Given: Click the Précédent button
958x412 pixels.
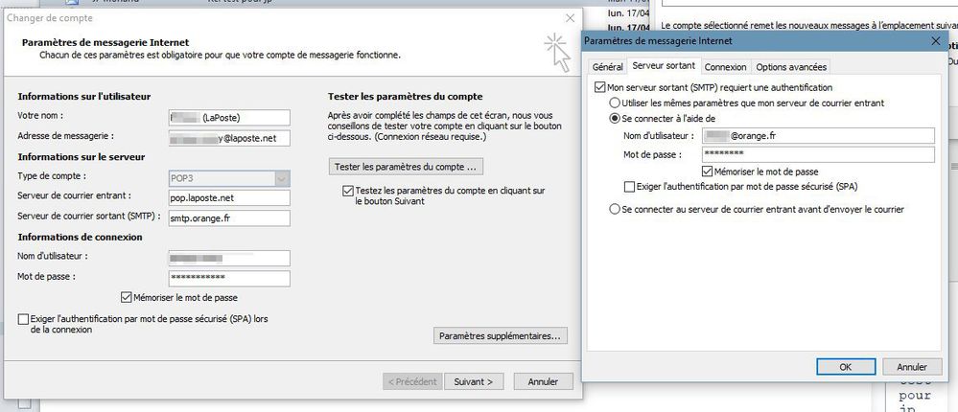Looking at the screenshot, I should pyautogui.click(x=412, y=381).
